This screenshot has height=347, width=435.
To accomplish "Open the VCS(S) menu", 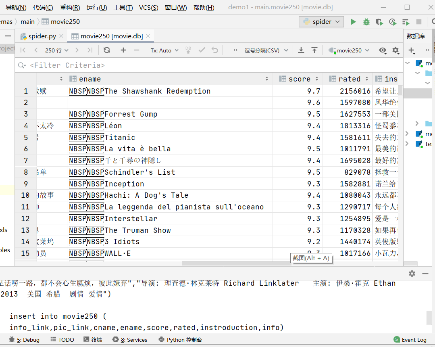I will pyautogui.click(x=149, y=8).
